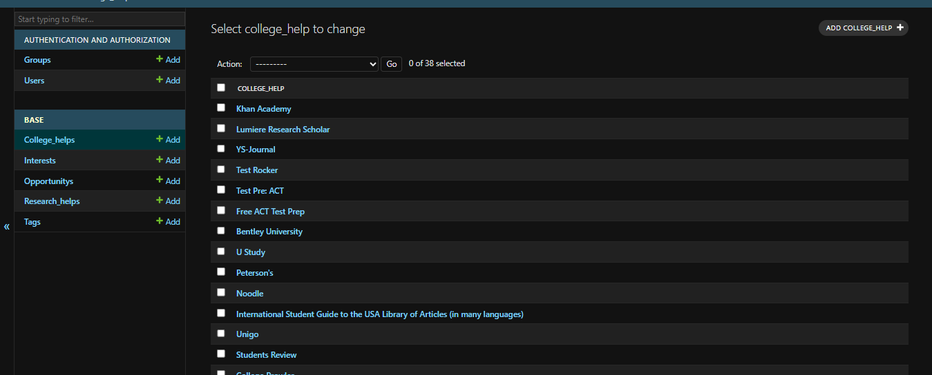Viewport: 932px width, 375px height.
Task: Open Tags in the sidebar
Action: [x=32, y=222]
